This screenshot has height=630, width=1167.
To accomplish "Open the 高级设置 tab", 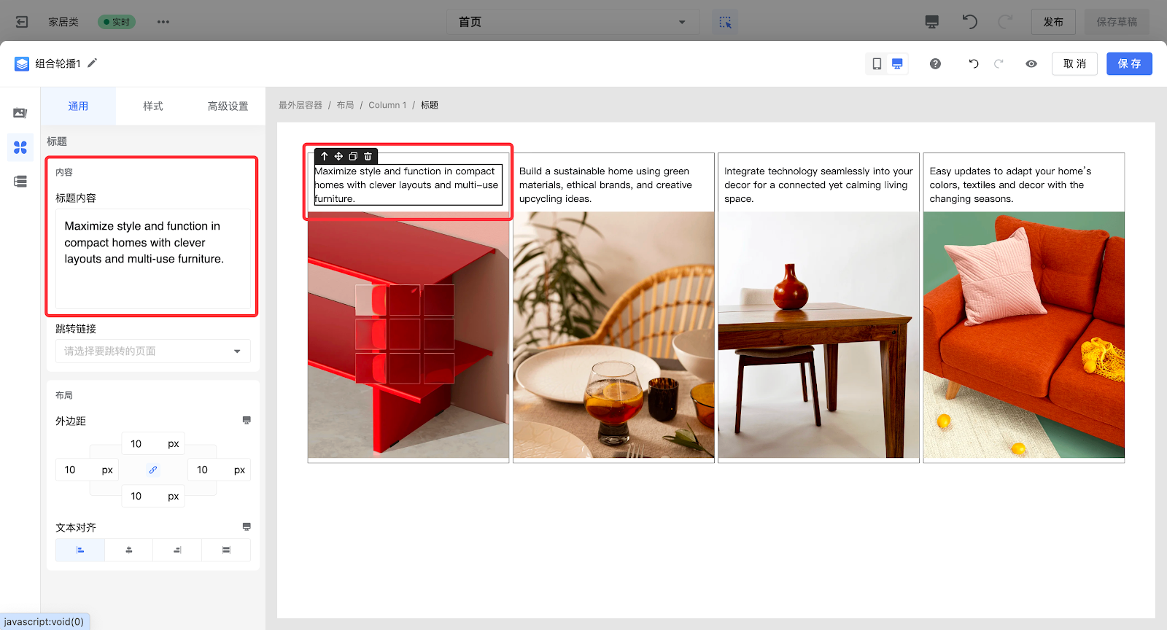I will pos(228,106).
